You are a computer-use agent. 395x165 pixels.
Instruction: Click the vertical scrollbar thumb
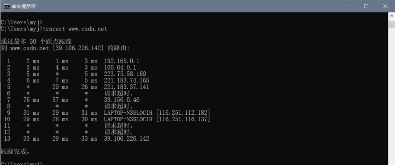coord(391,25)
